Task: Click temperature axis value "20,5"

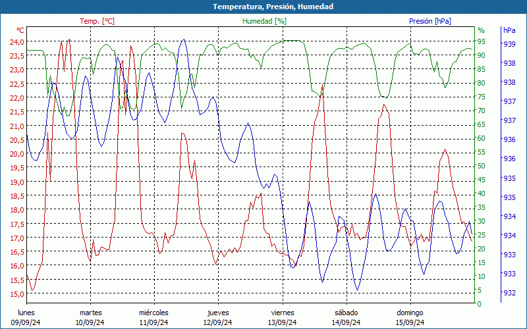Action: (18, 140)
